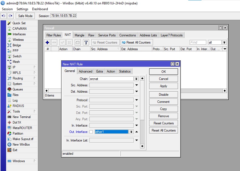Image resolution: width=240 pixels, height=171 pixels.
Task: Click the enable checkmark icon in Firewall
Action: (63, 42)
